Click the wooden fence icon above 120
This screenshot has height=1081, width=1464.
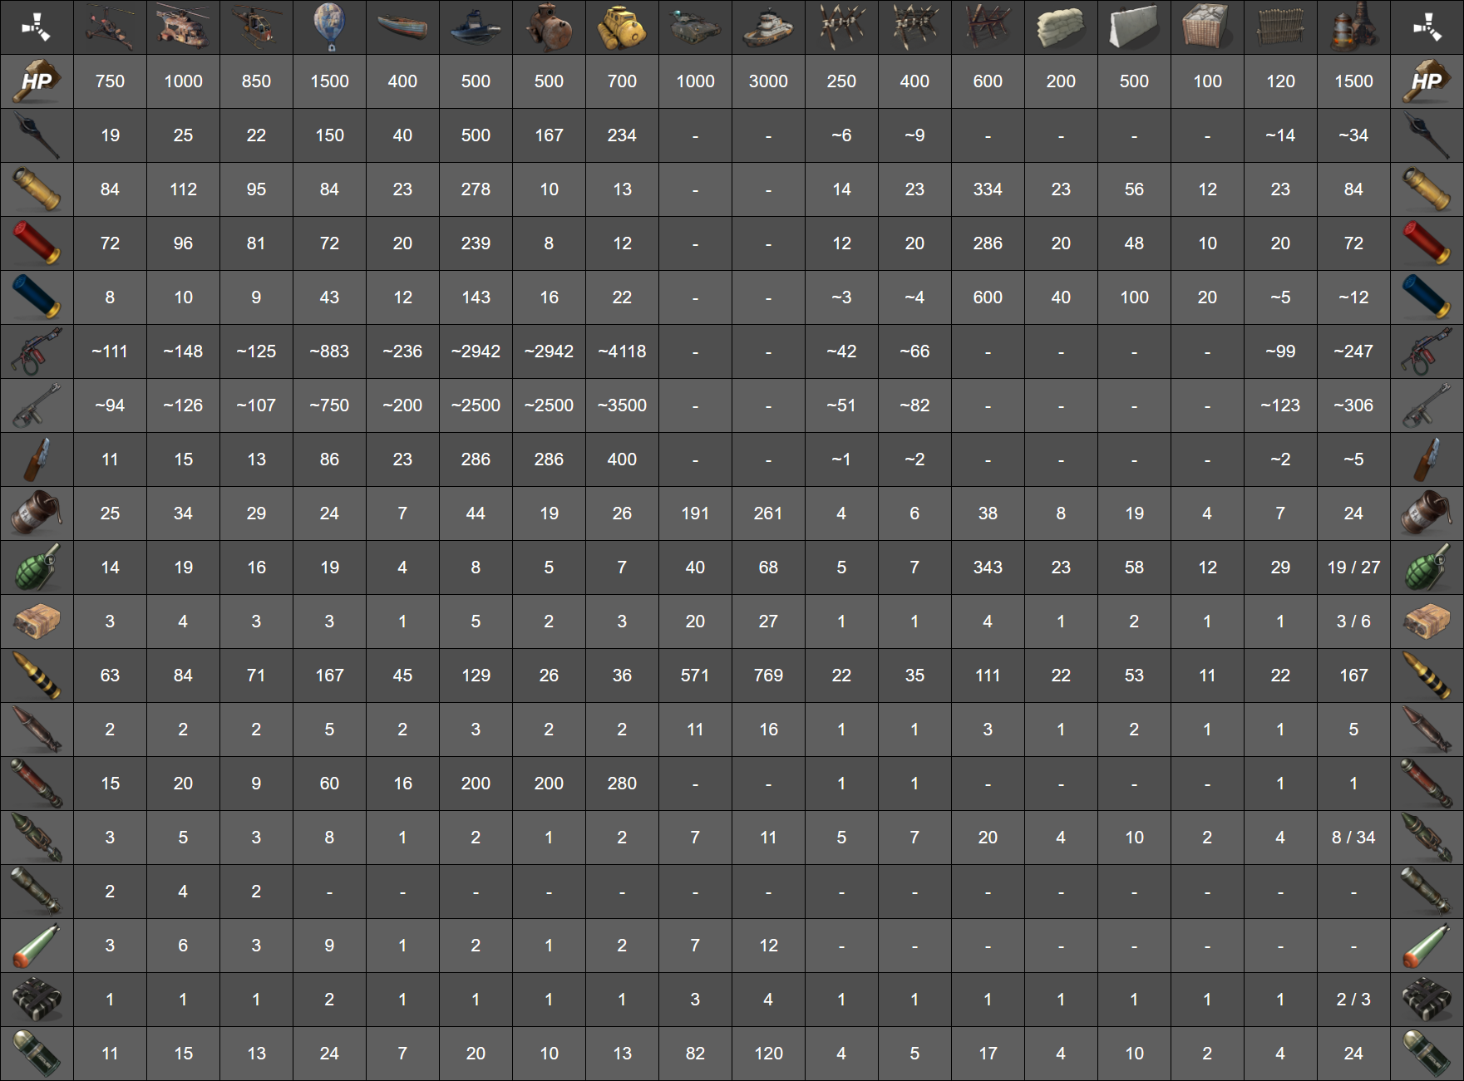(x=1280, y=27)
